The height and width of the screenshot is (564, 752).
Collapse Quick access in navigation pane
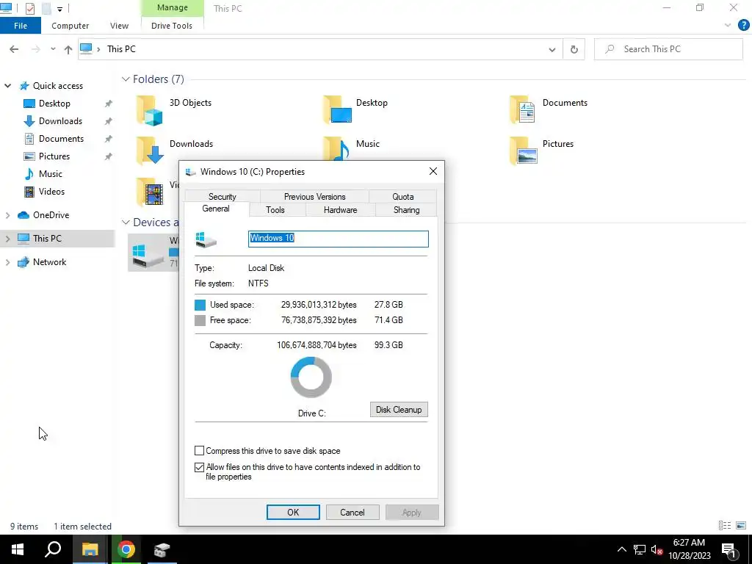click(x=7, y=86)
